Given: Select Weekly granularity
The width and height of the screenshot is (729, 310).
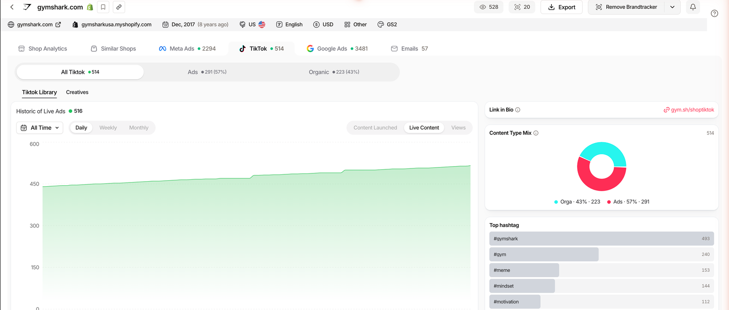Looking at the screenshot, I should [x=108, y=128].
